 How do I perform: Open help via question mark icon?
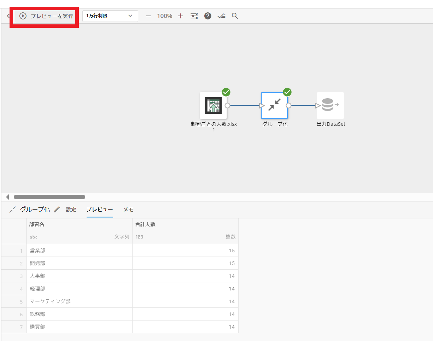click(x=208, y=16)
